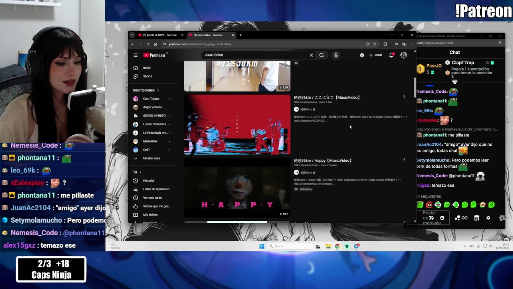Open Vídeos que me gustan
This screenshot has width=513, height=289.
(x=156, y=206)
